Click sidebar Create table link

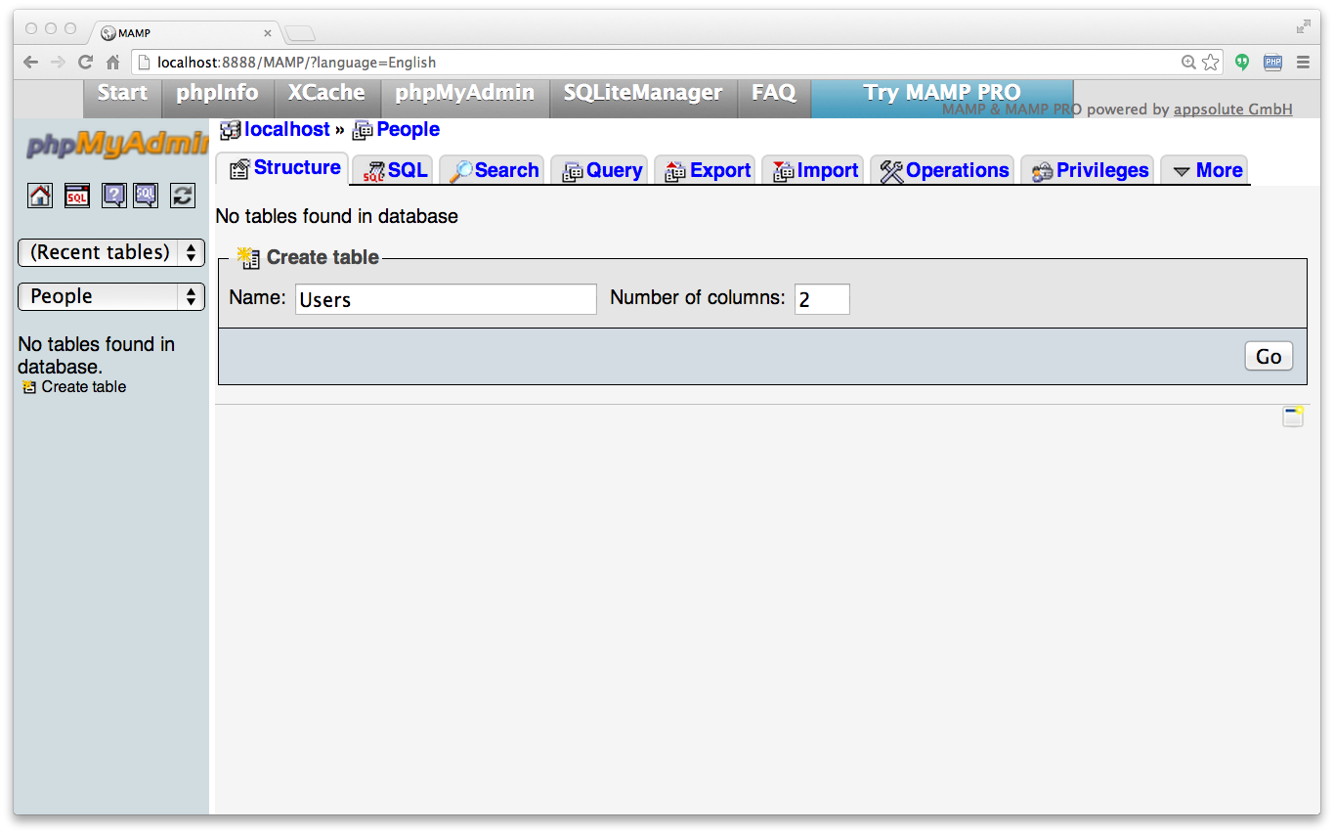pos(83,387)
